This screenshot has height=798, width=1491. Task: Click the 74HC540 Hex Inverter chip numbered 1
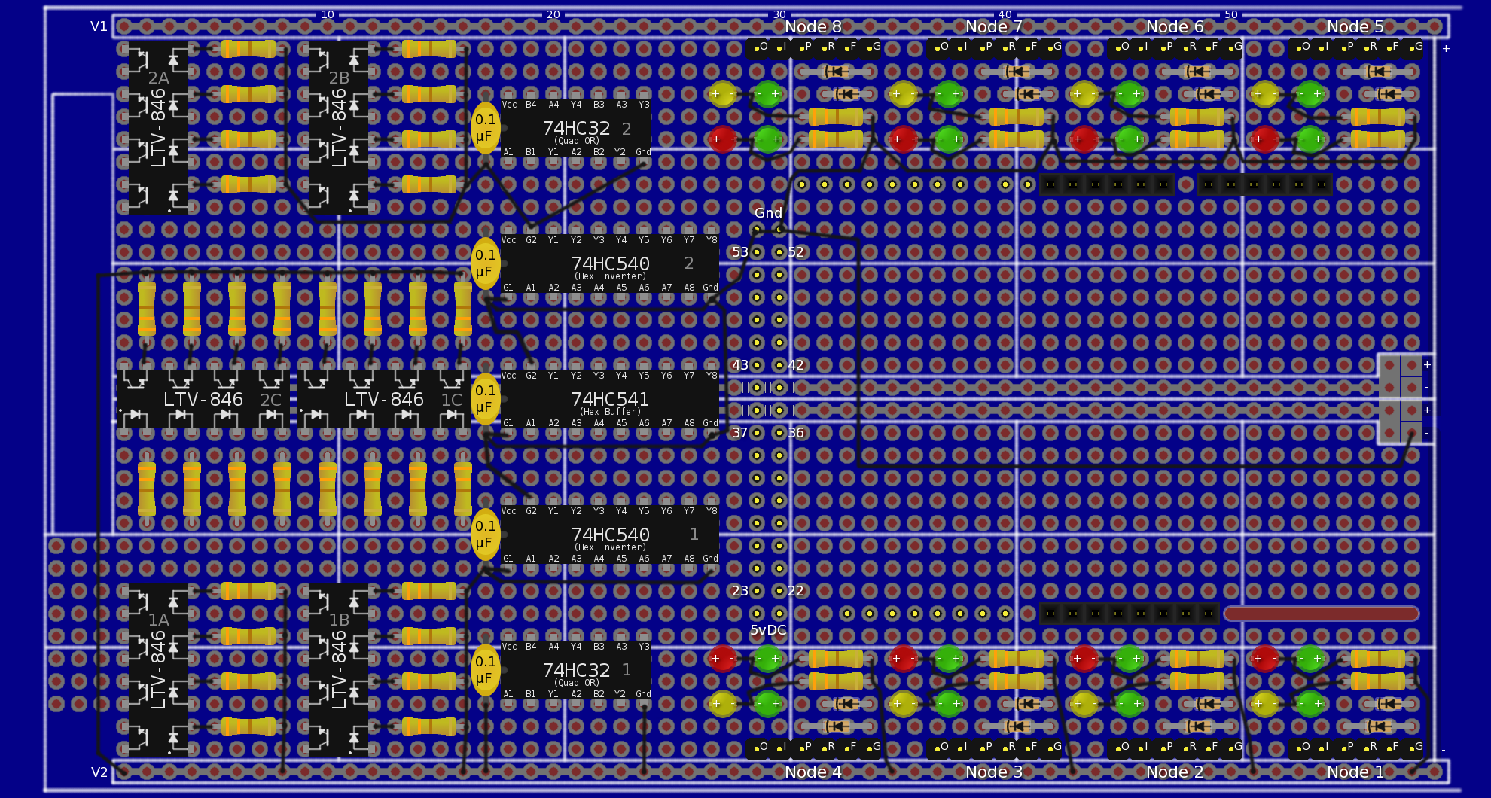coord(609,535)
